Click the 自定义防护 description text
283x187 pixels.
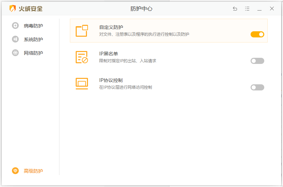144,34
